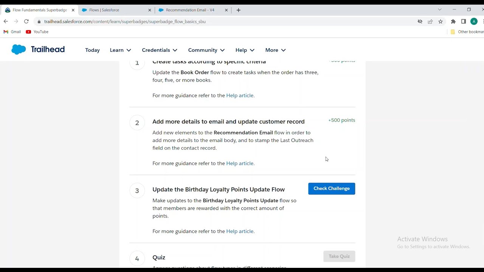Expand the Learn menu
The width and height of the screenshot is (484, 272).
[x=120, y=50]
